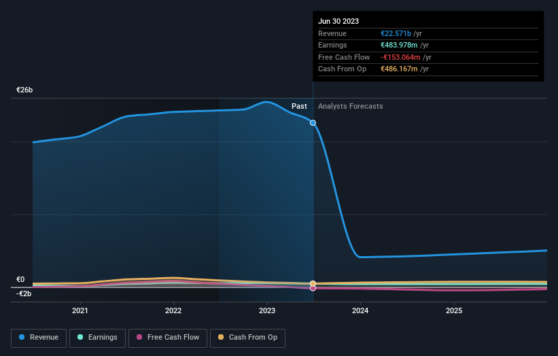
Task: Click the pink Free Cash Flow data point
Action: 313,288
